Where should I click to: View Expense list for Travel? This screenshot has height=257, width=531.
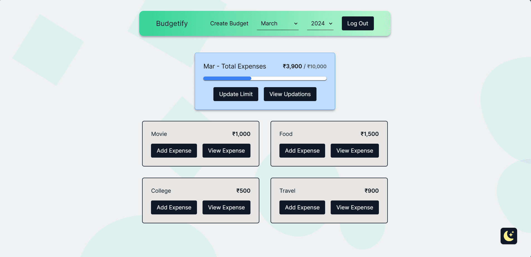click(x=355, y=207)
